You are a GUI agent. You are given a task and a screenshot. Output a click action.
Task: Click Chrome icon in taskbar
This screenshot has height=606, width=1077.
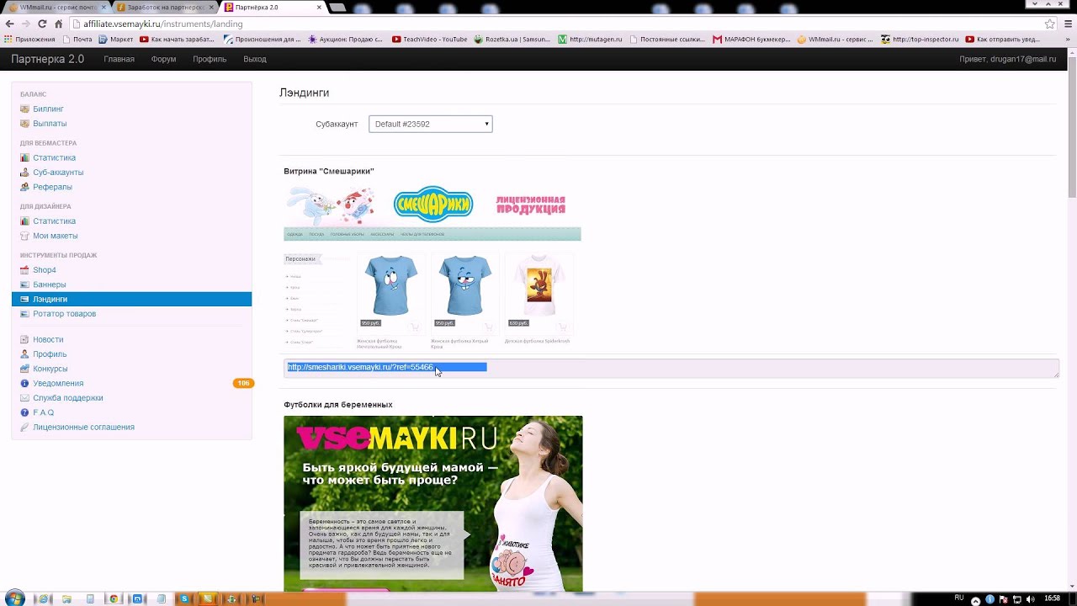pyautogui.click(x=114, y=599)
